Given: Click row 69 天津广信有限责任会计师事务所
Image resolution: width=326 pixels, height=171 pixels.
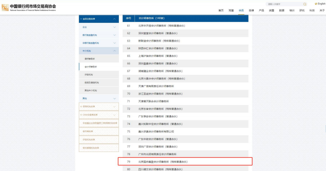Looking at the screenshot, I should (186, 86).
